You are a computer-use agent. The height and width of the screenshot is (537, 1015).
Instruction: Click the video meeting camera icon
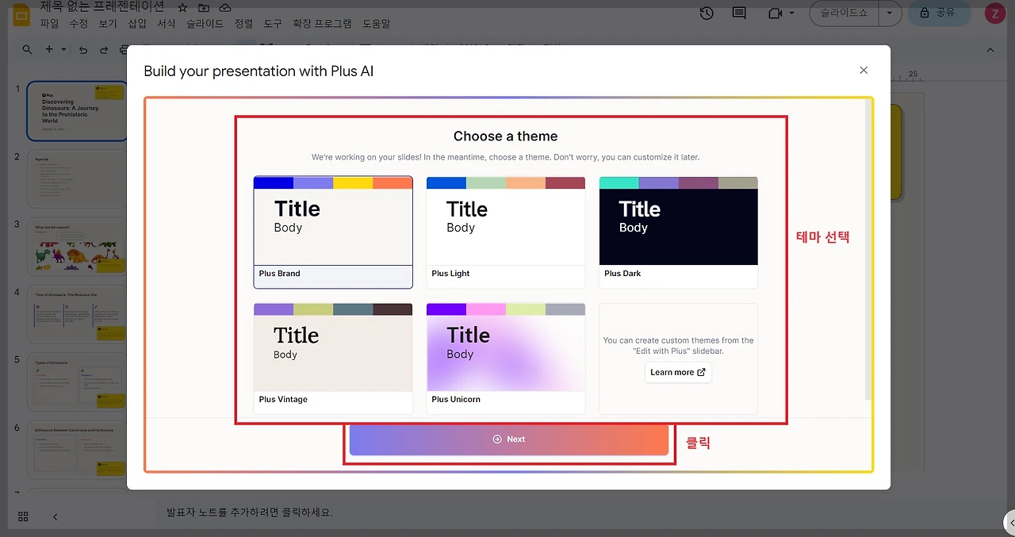coord(775,13)
